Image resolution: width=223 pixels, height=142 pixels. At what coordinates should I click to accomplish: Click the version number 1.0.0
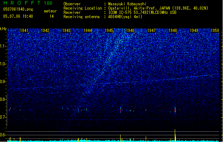point(48,3)
